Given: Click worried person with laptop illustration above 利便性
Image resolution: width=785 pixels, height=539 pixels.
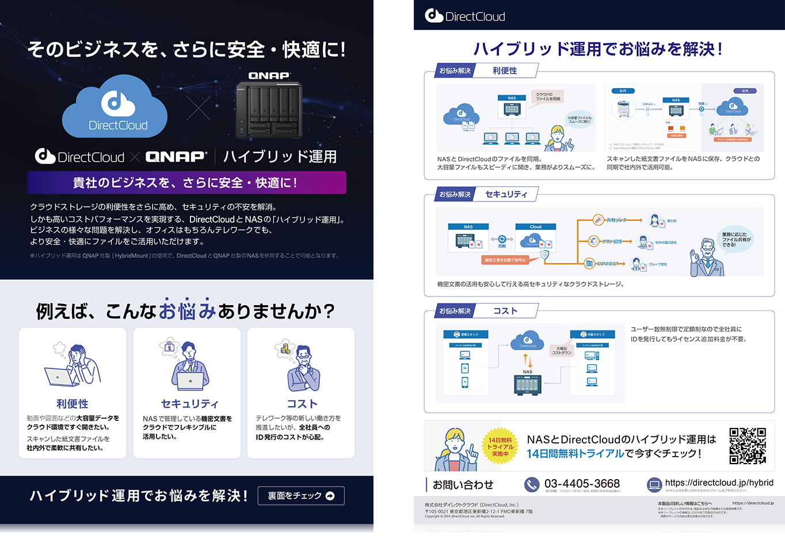Looking at the screenshot, I should point(73,366).
